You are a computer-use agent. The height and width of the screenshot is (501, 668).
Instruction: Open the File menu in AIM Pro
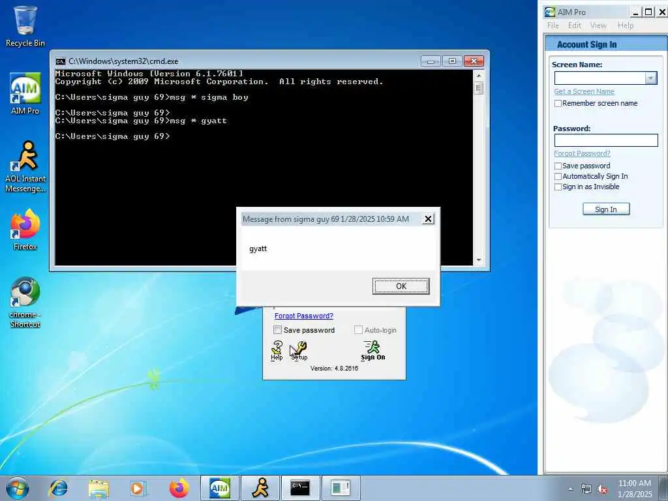coord(553,25)
